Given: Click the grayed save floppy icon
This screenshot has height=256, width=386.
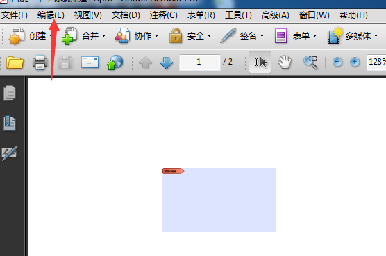Looking at the screenshot, I should [x=65, y=62].
